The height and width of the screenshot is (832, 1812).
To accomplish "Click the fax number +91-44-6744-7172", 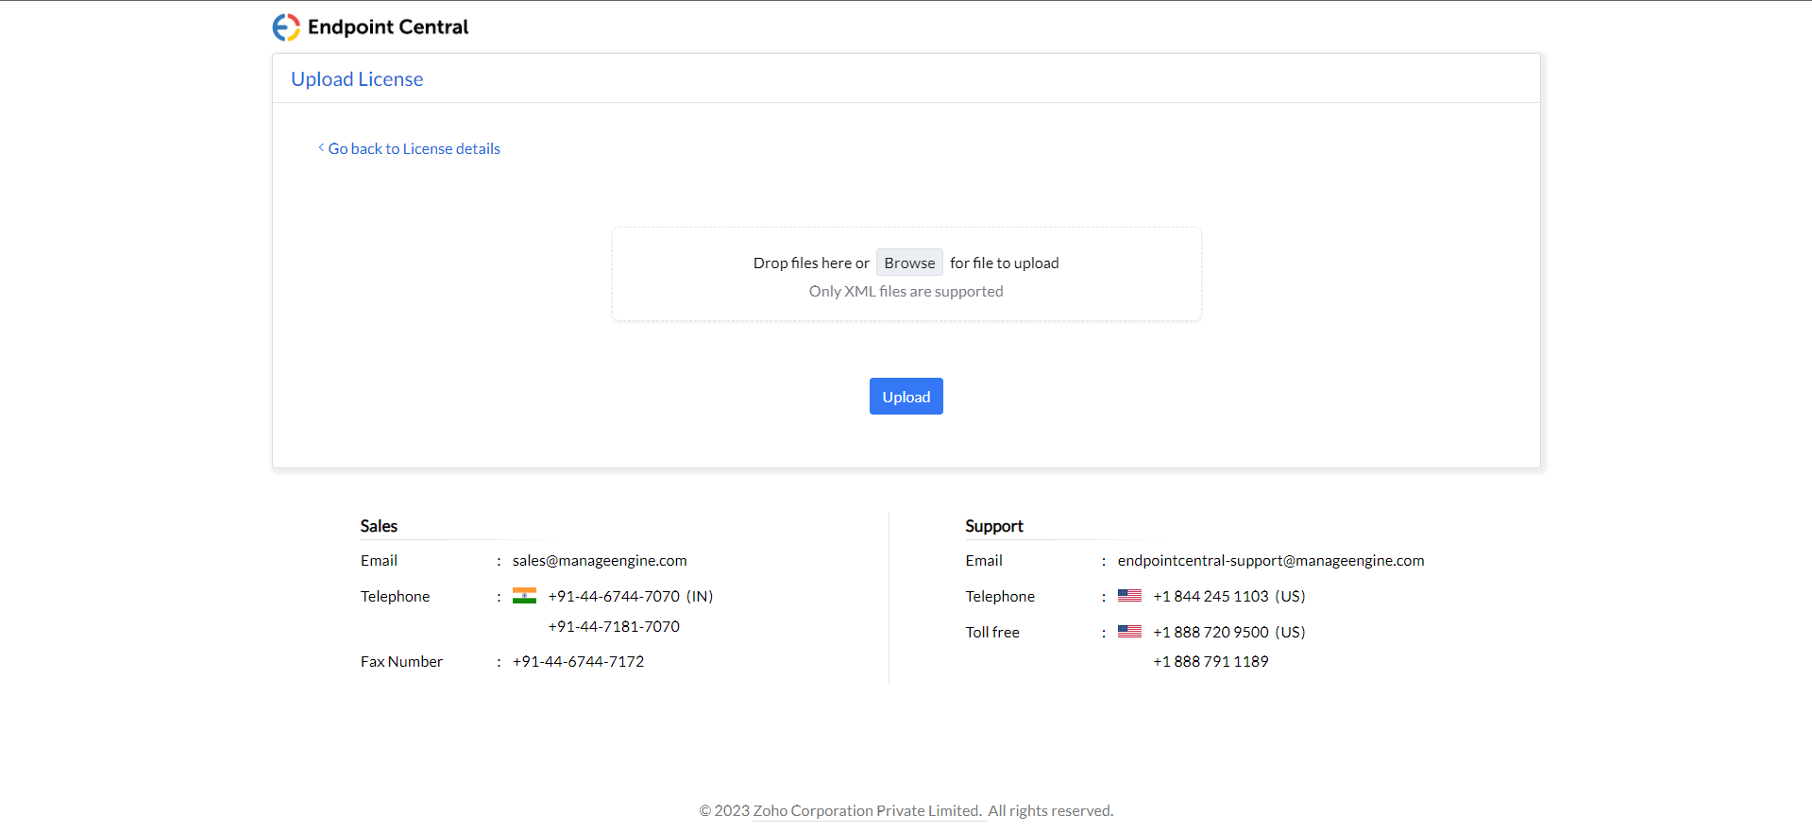I will click(x=578, y=662).
